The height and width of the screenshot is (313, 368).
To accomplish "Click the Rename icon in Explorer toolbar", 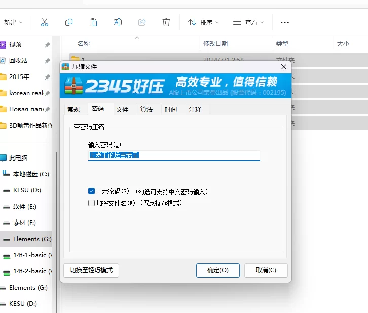I will point(118,22).
